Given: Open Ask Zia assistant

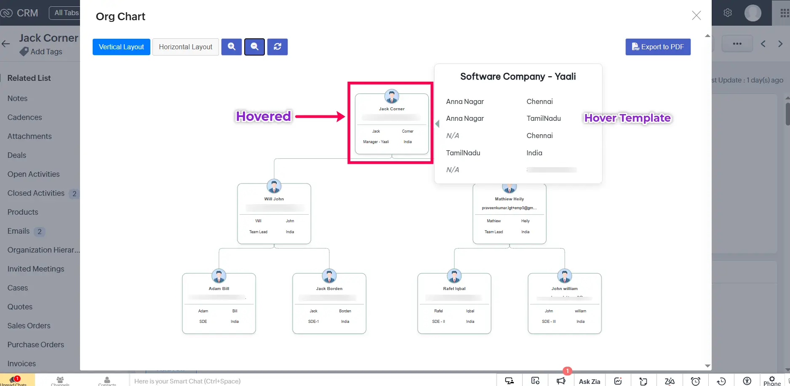Looking at the screenshot, I should (x=589, y=381).
